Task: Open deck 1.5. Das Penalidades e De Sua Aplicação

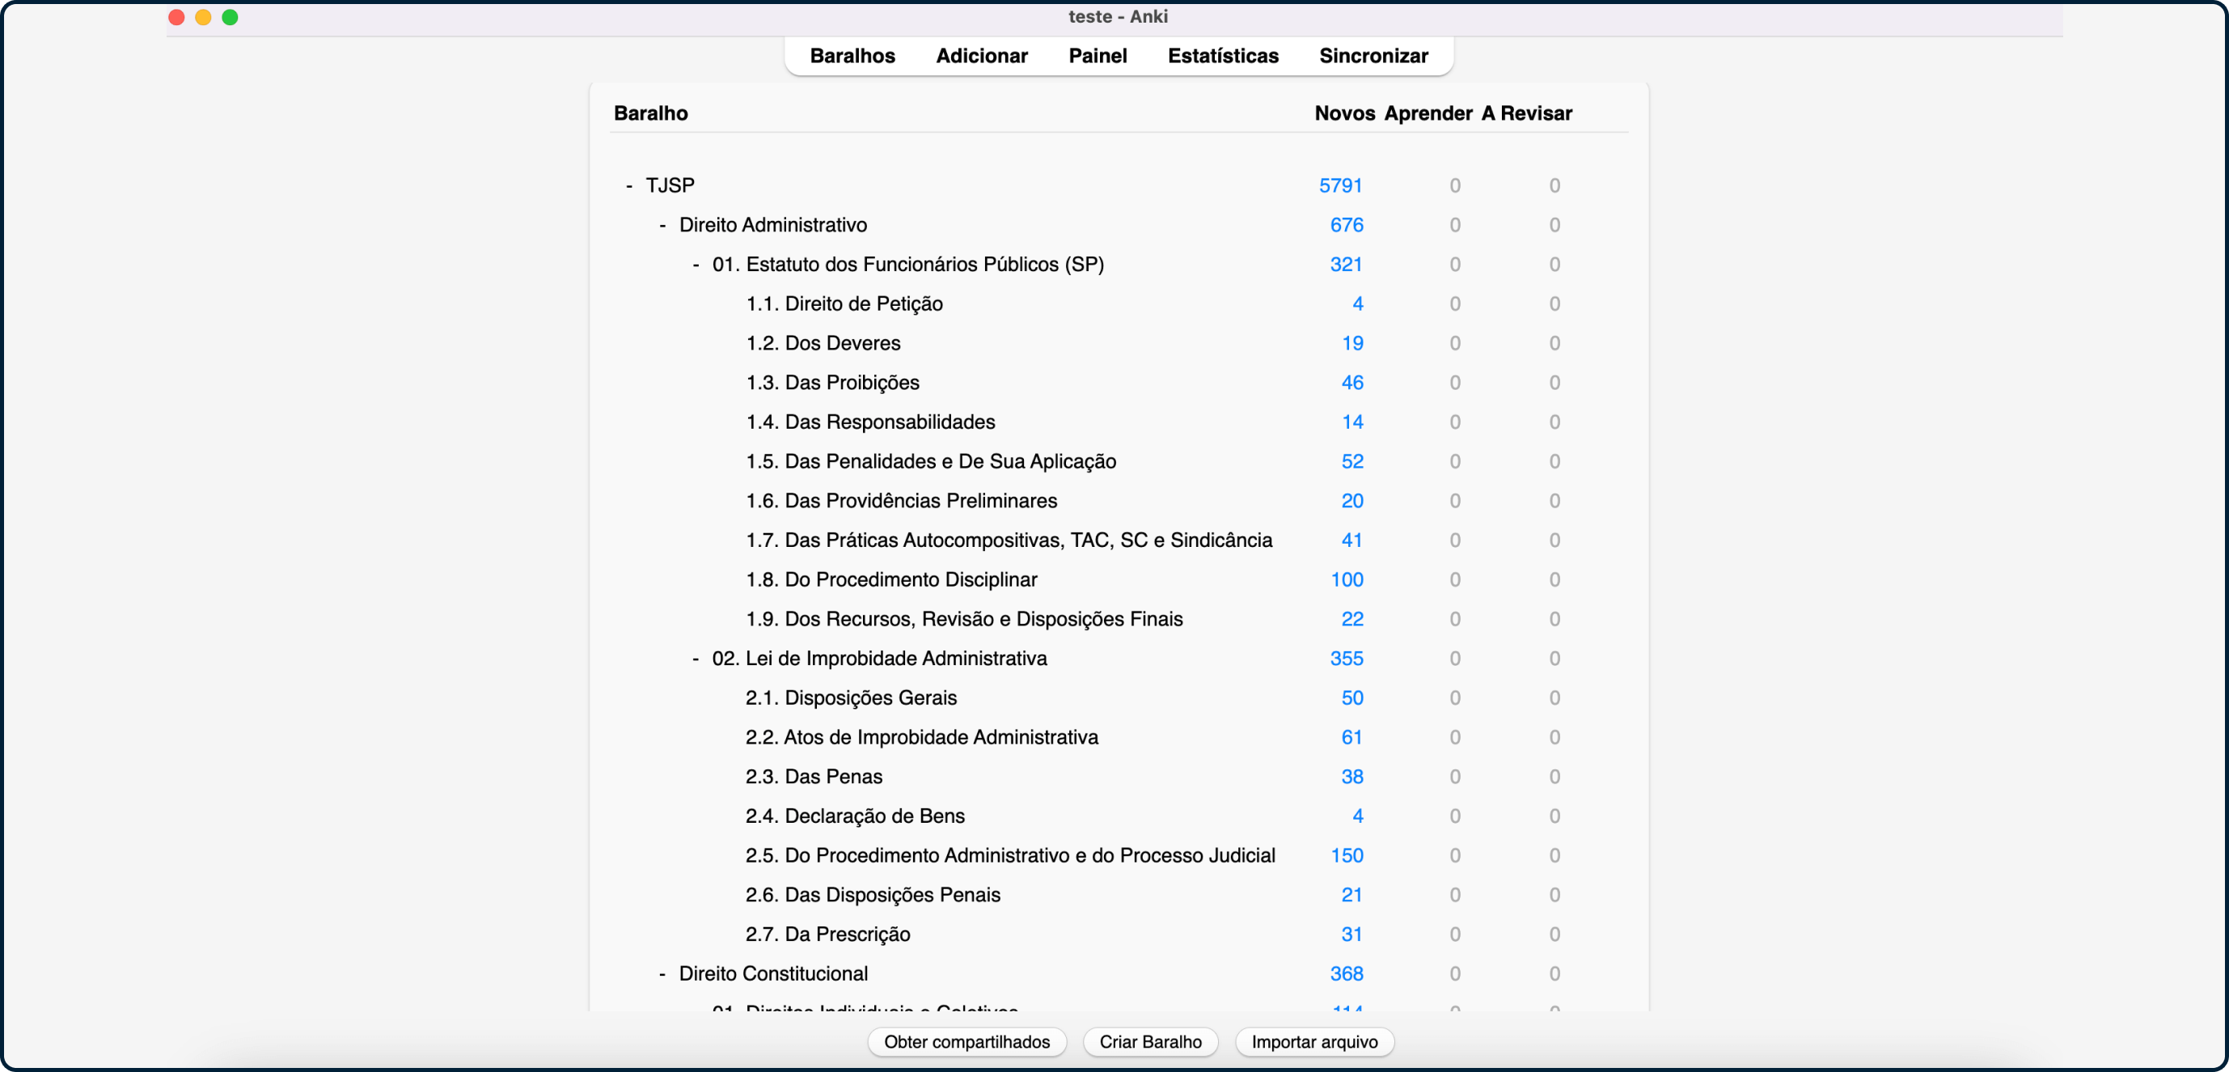Action: 931,461
